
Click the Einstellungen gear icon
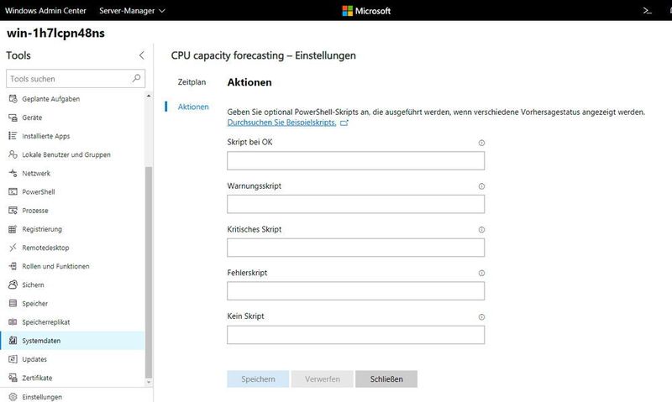(13, 397)
